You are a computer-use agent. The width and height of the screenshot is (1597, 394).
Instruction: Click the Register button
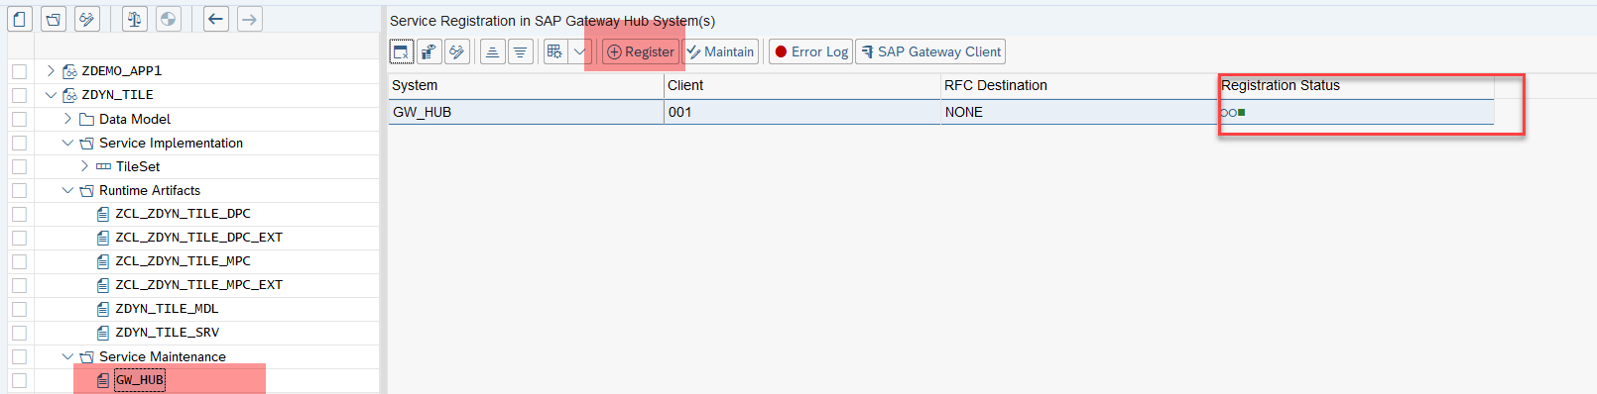point(640,51)
